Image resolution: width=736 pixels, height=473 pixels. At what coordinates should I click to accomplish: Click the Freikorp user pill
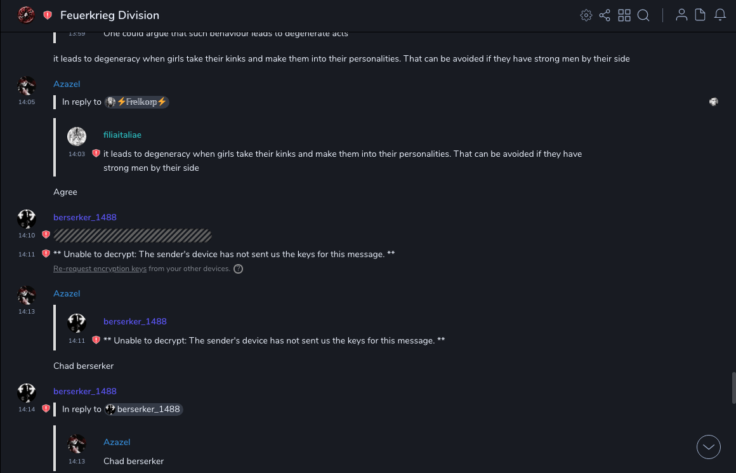point(136,102)
